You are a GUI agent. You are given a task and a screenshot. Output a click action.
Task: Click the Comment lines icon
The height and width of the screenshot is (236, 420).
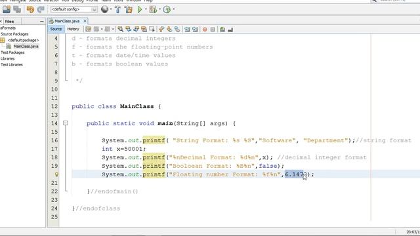pyautogui.click(x=222, y=29)
